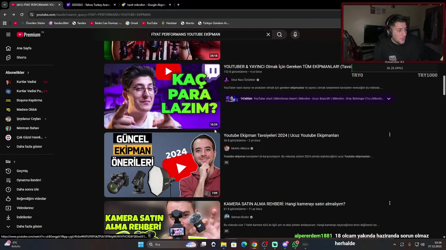Image resolution: width=446 pixels, height=250 pixels.
Task: Open OBS Studio from taskbar
Action: (264, 244)
